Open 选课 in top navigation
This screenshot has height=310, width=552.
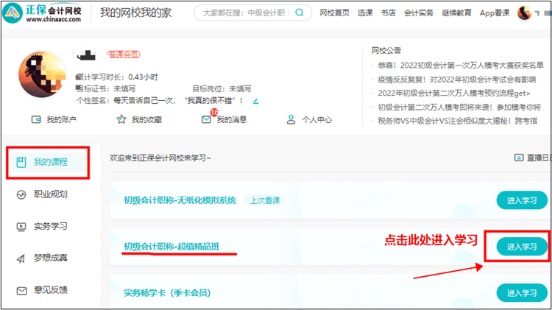pos(365,13)
